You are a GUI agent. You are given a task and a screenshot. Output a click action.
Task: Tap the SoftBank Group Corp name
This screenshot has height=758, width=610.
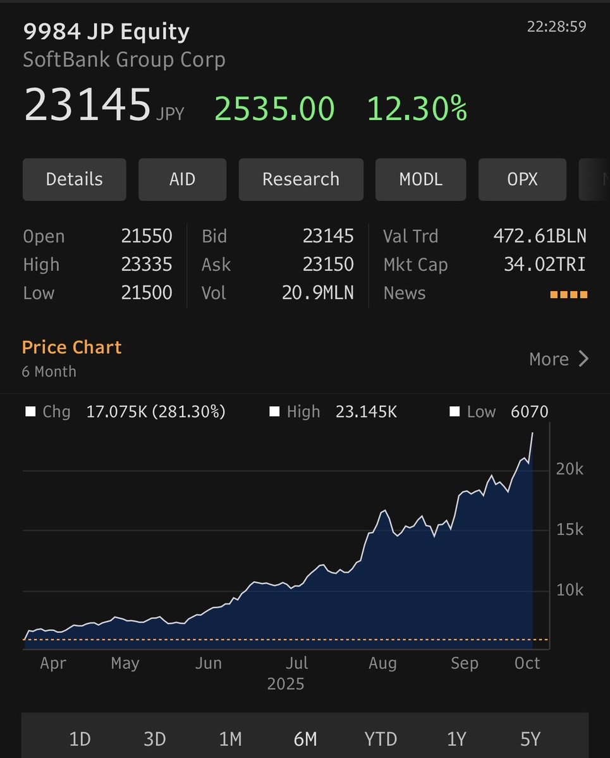124,60
